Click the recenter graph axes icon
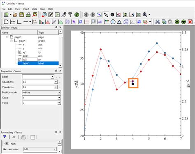The width and height of the screenshot is (195, 154). [132, 14]
